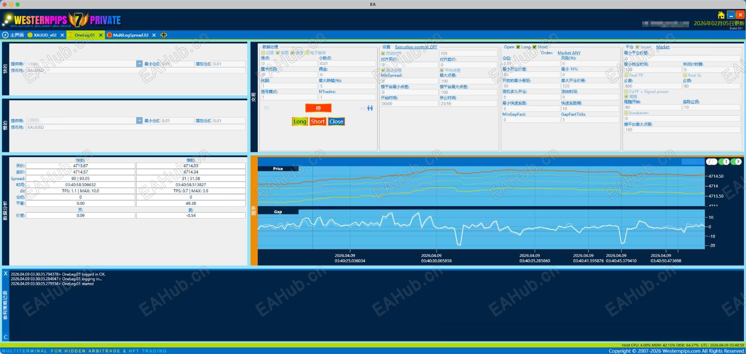
Task: Uncheck the Long checkbox in Open section
Action: click(x=518, y=47)
